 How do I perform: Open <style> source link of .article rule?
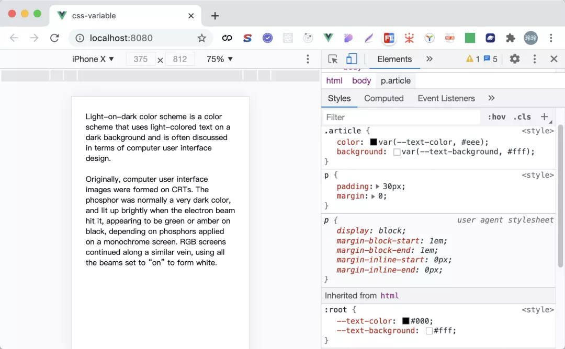click(x=538, y=131)
